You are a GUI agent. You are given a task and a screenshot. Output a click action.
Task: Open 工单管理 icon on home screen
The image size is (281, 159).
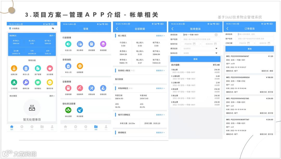pyautogui.click(x=14, y=82)
